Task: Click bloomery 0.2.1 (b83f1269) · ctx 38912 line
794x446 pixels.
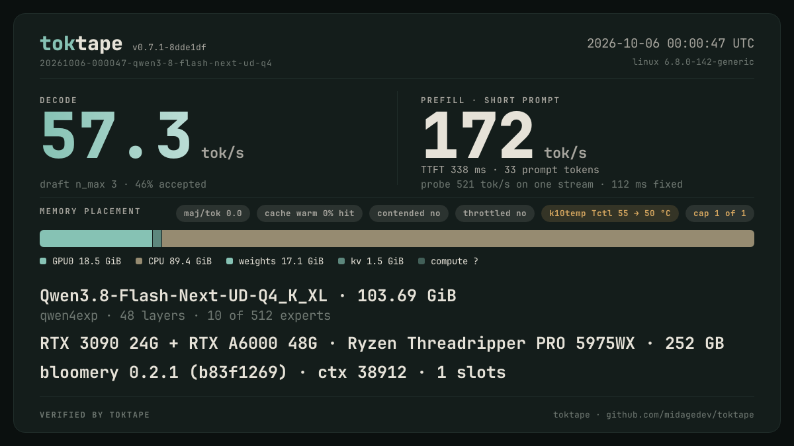Action: click(x=273, y=373)
